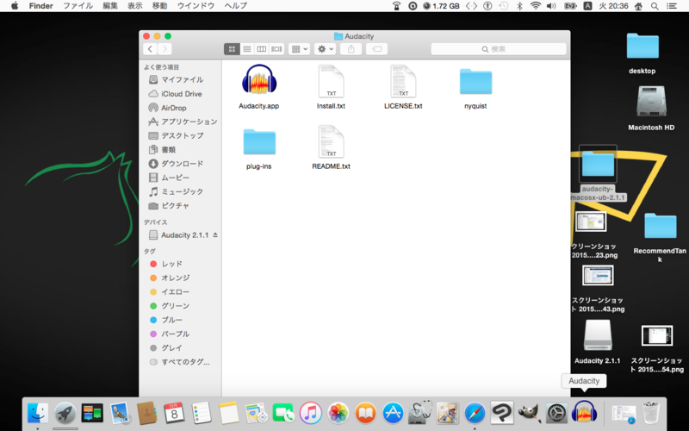Click the Bluetooth menu bar icon
689x431 pixels.
point(519,6)
